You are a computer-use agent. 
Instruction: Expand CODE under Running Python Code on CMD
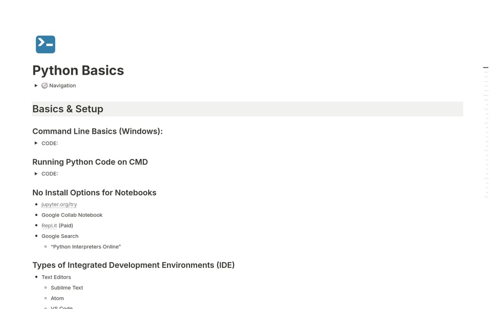click(36, 174)
